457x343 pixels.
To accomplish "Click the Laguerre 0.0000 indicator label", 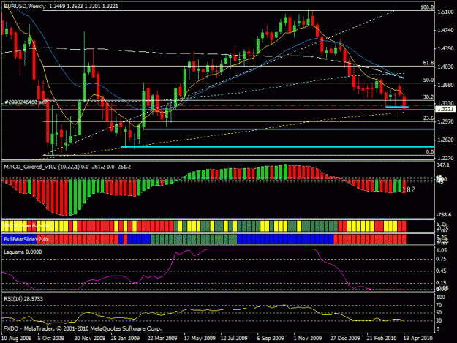I will (23, 252).
